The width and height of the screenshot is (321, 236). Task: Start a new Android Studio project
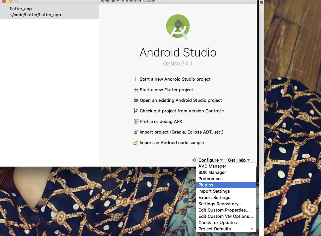point(175,79)
